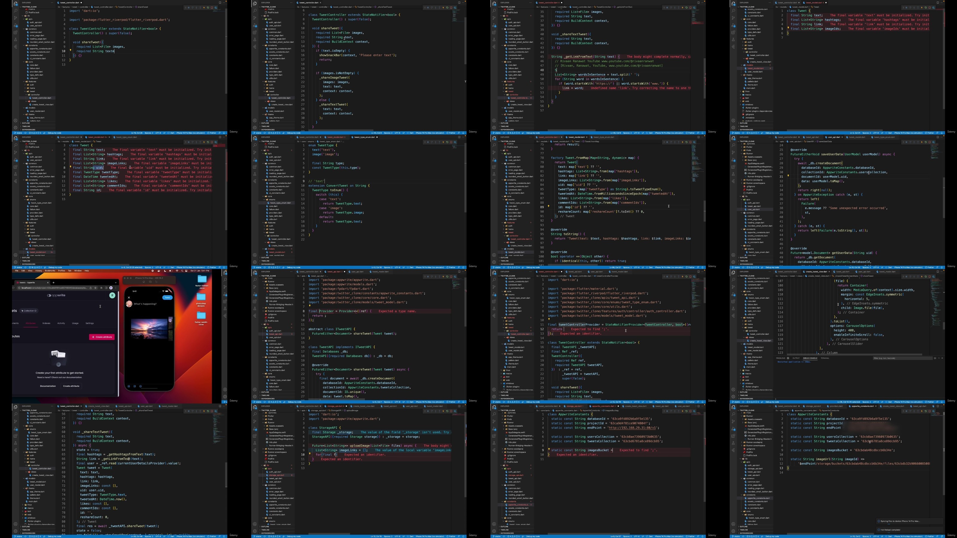
Task: Toggle the Chrome side panel icon
Action: 106,288
